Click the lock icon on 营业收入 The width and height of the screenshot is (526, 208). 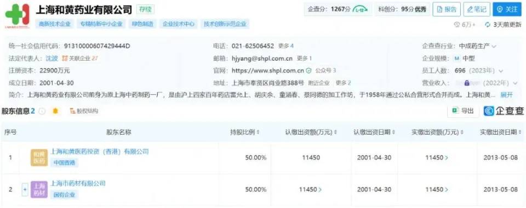467,83
